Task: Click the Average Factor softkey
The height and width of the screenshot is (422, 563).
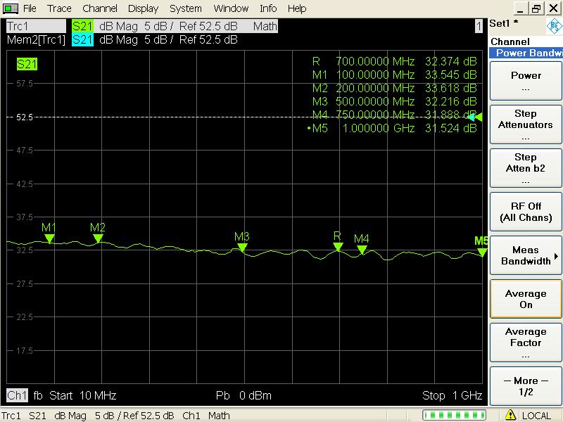Action: tap(525, 343)
